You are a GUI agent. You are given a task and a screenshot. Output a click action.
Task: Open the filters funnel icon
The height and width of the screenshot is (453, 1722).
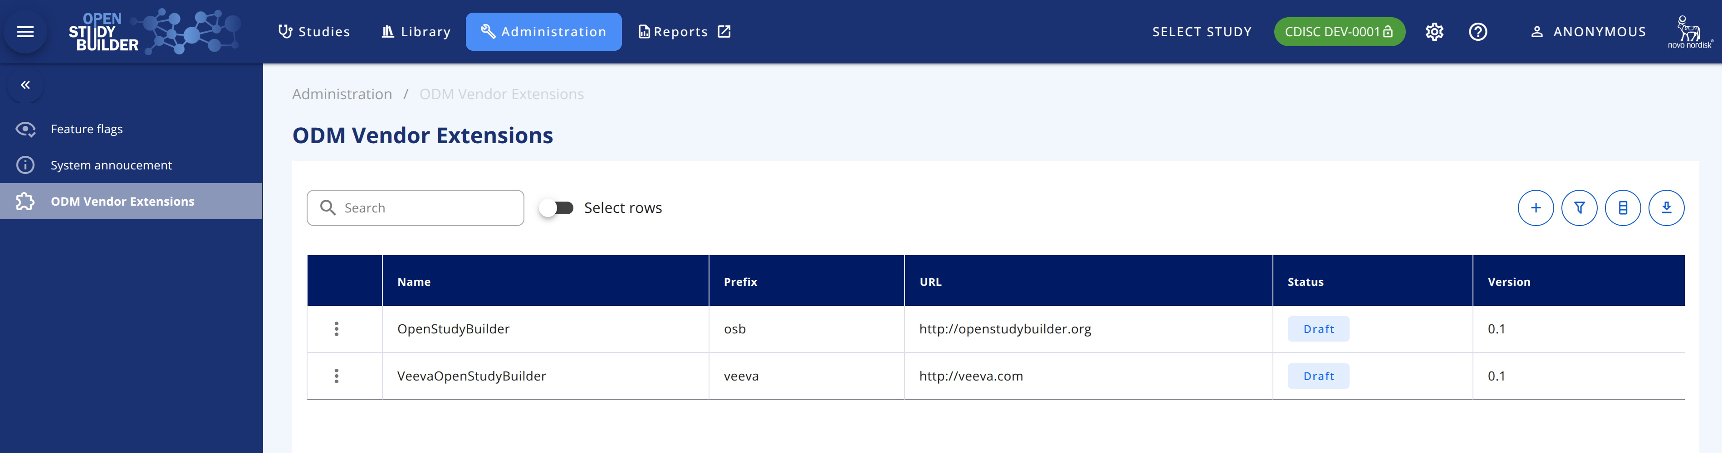1579,207
